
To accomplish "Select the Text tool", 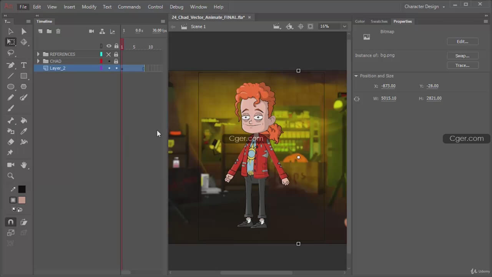I will point(24,65).
